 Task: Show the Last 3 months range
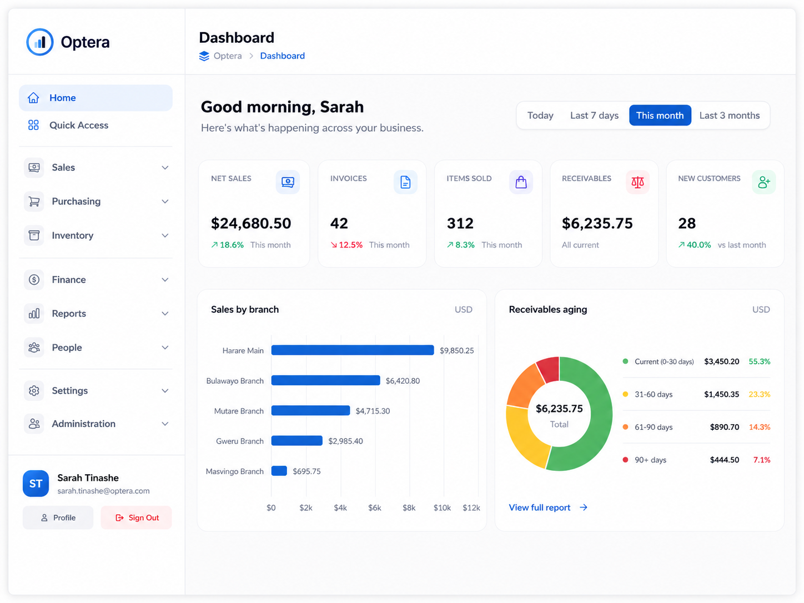click(730, 115)
